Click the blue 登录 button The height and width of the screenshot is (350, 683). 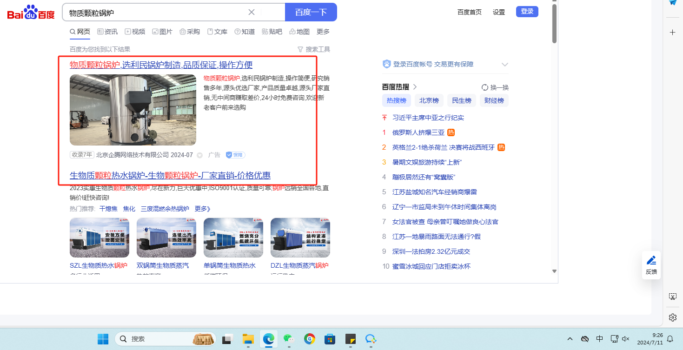pyautogui.click(x=527, y=12)
